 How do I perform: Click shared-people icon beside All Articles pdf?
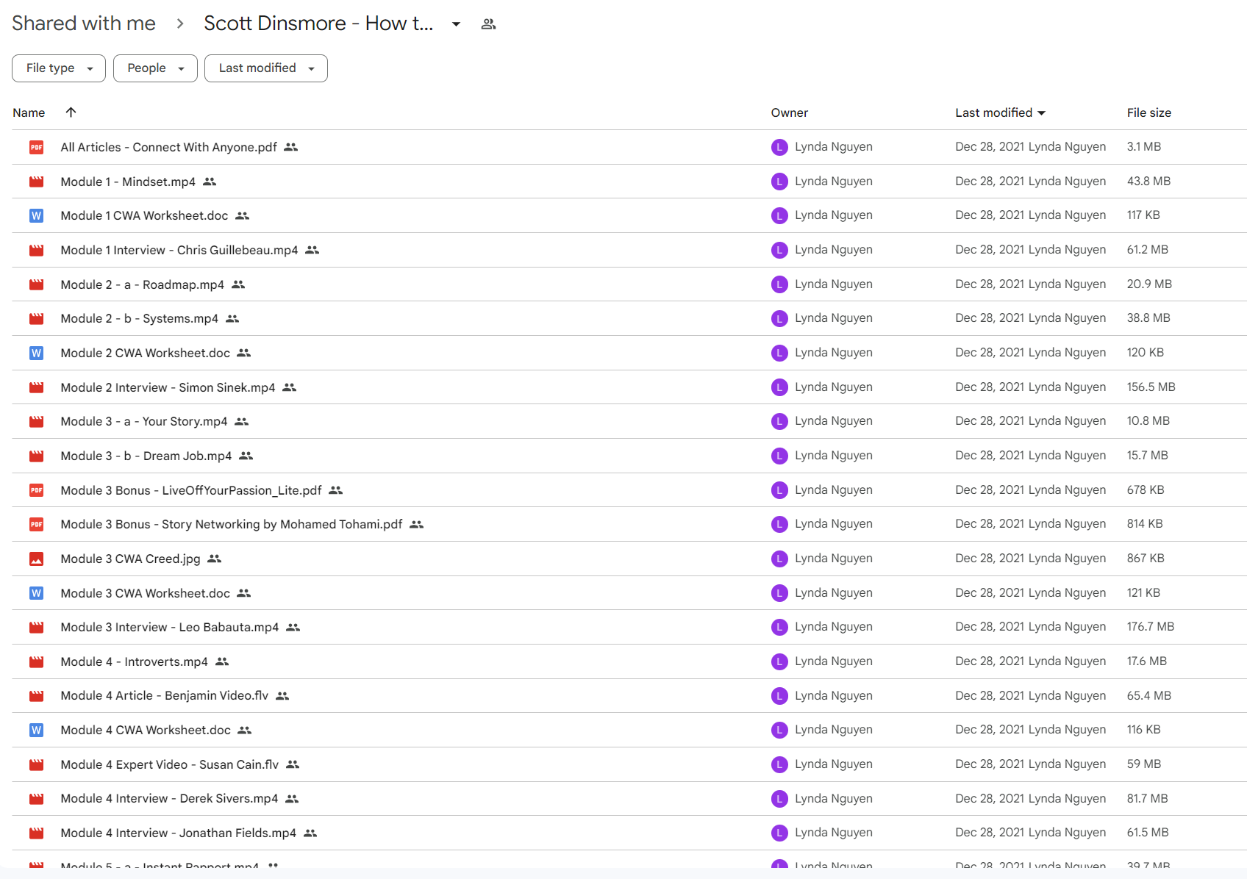click(x=291, y=147)
